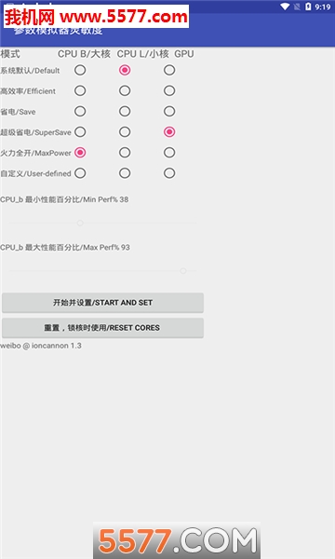This screenshot has width=335, height=559.
Task: Pick User-defined for CPU B big cores
Action: [80, 173]
